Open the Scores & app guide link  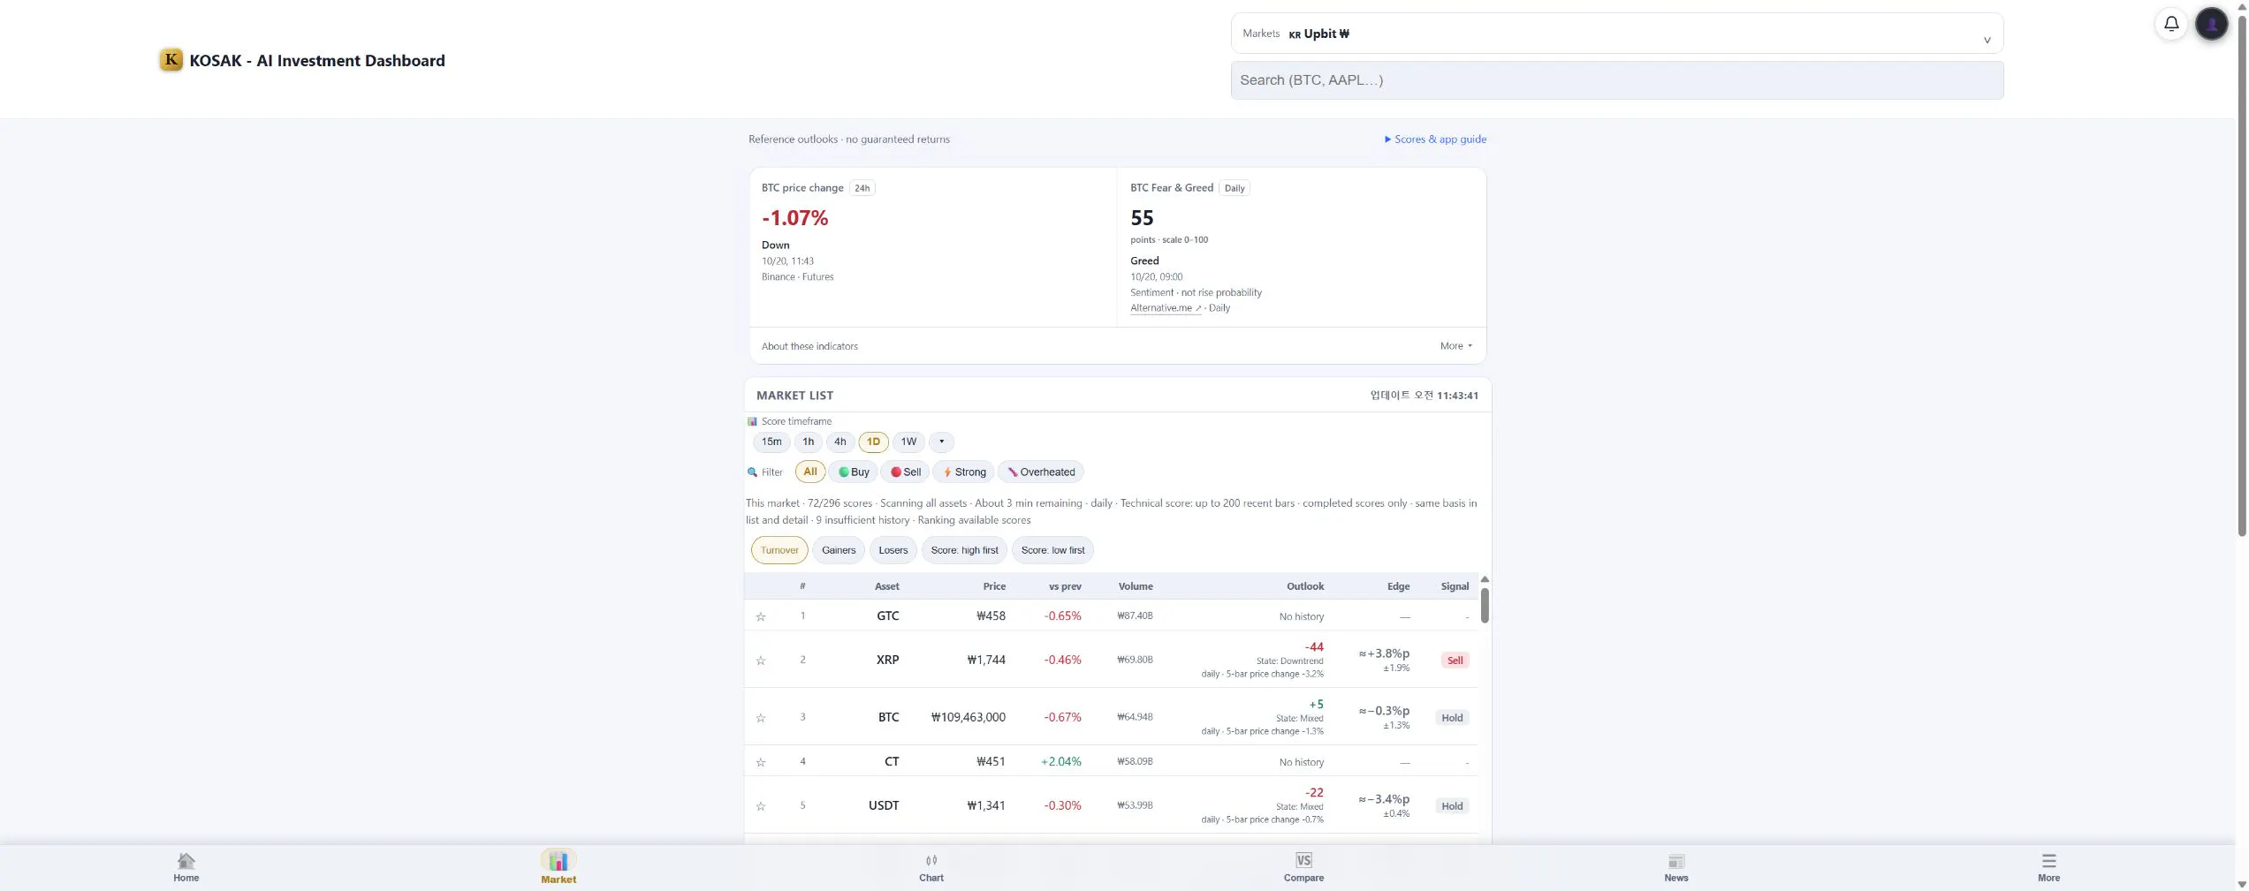(x=1435, y=140)
